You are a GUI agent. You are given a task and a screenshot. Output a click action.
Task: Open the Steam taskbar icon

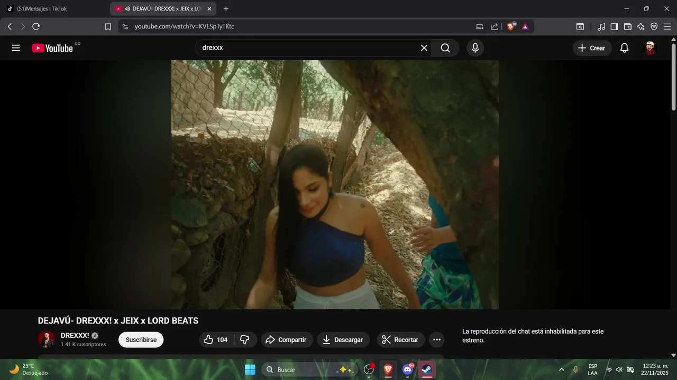[x=427, y=369]
